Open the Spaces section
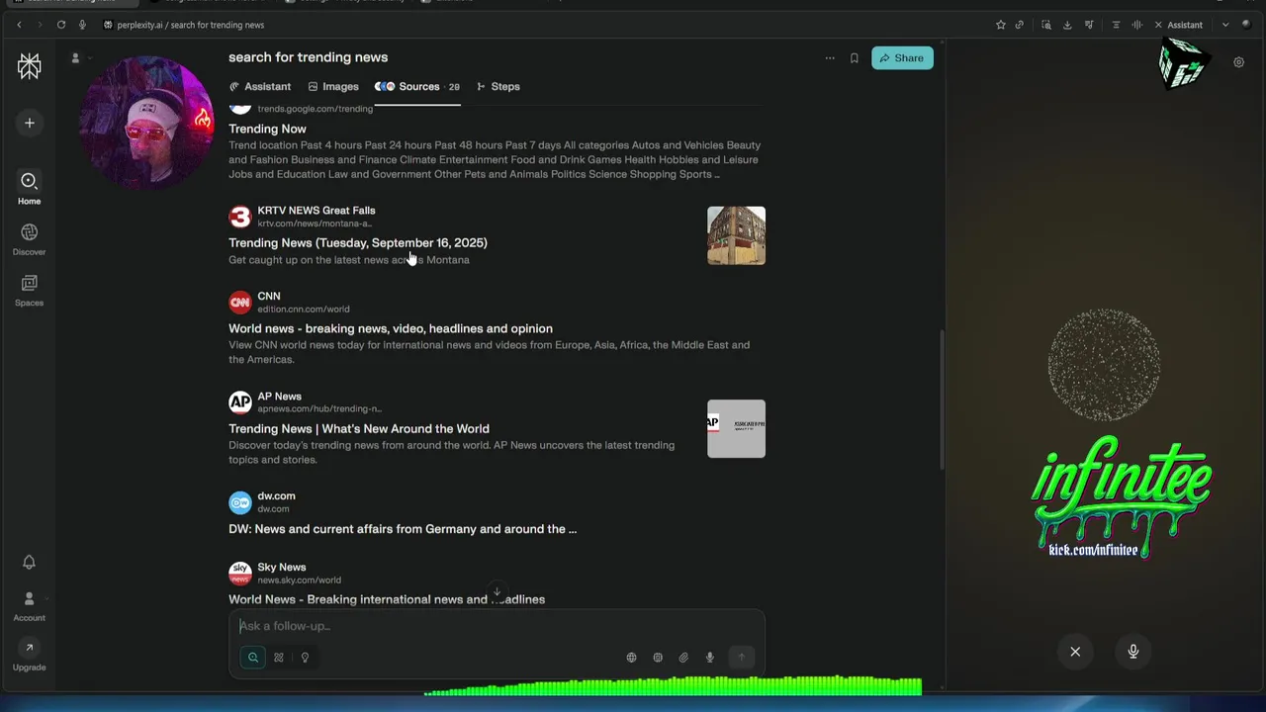 click(x=29, y=290)
